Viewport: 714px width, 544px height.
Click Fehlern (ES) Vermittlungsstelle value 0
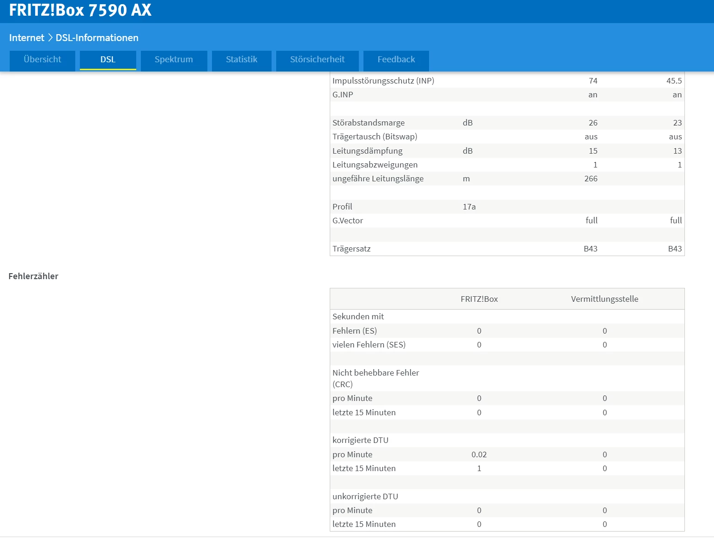point(605,331)
